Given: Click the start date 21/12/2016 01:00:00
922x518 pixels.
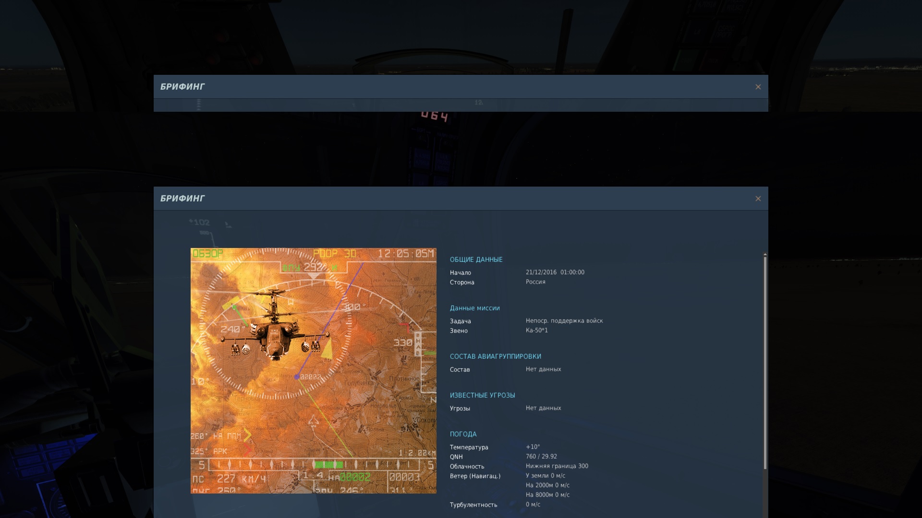Looking at the screenshot, I should pyautogui.click(x=555, y=272).
